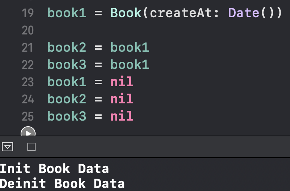Viewport: 290px width, 191px height.
Task: Click book1 value assigned on line 21
Action: pyautogui.click(x=130, y=47)
